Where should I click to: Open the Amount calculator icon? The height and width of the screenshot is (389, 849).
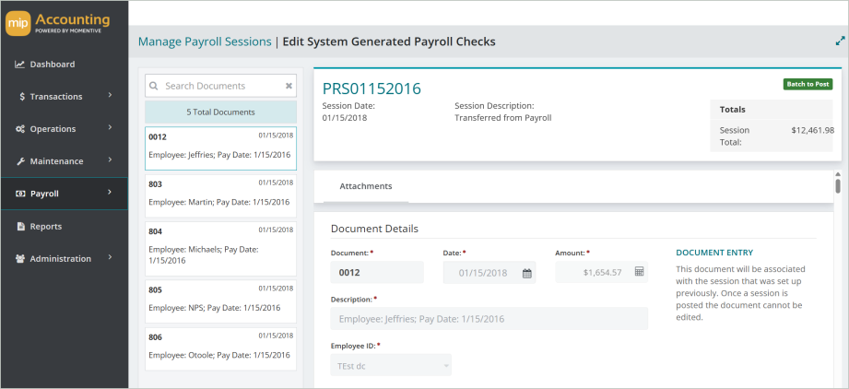(x=639, y=273)
